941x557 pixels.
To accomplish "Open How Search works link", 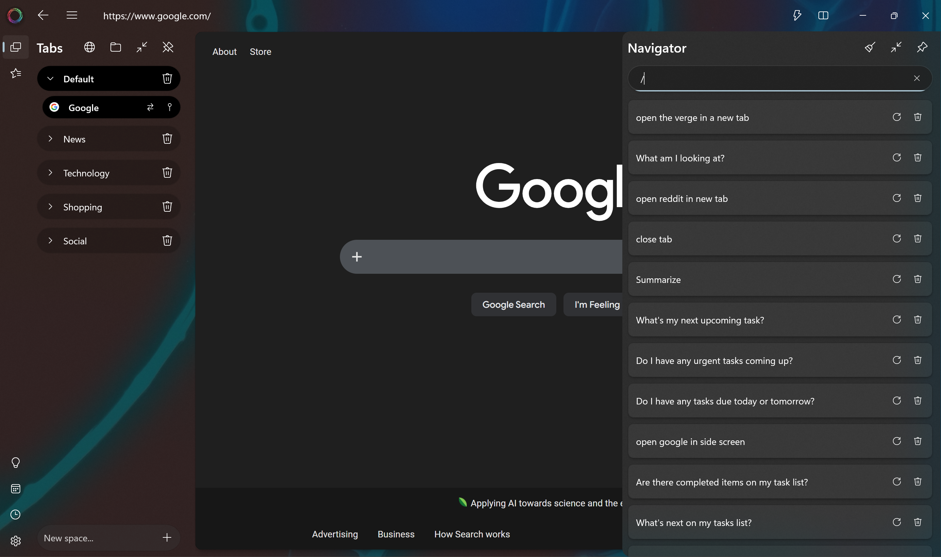I will coord(472,534).
